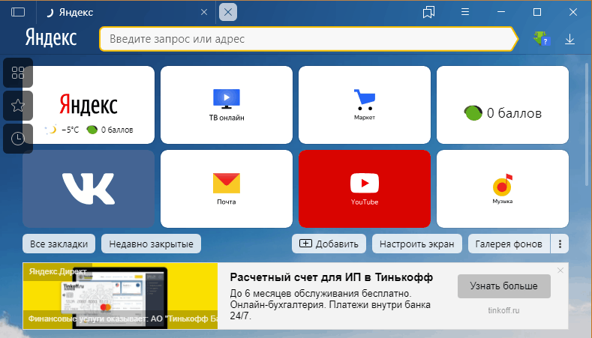Click the −5°C weather indicator

(62, 130)
